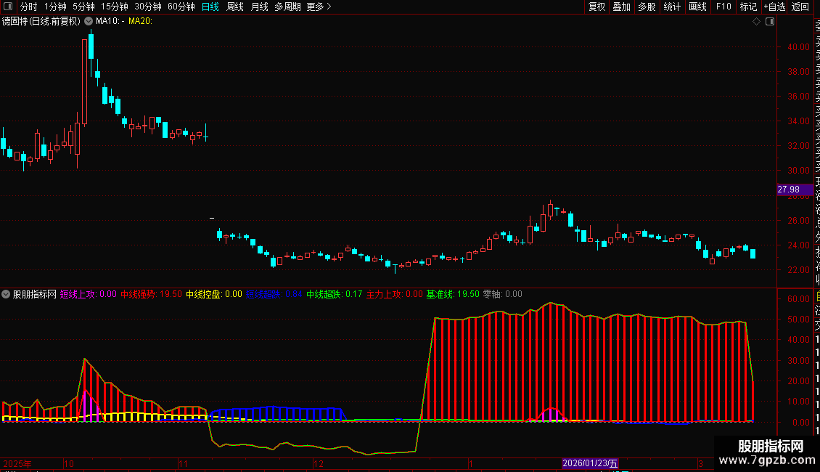Open the 画线 drawing tools
The image size is (820, 472).
click(697, 7)
